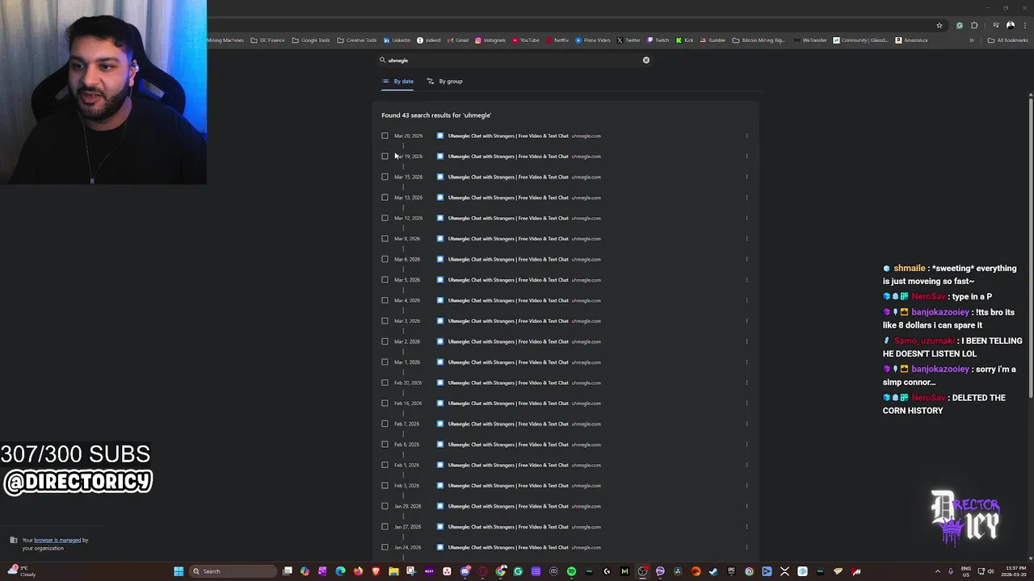Tick the Mar 13, 2026 history checkbox
The image size is (1034, 581).
385,198
